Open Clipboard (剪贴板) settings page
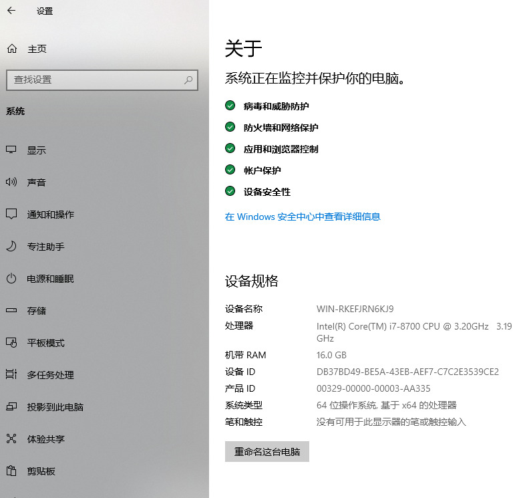The width and height of the screenshot is (527, 498). pyautogui.click(x=41, y=471)
